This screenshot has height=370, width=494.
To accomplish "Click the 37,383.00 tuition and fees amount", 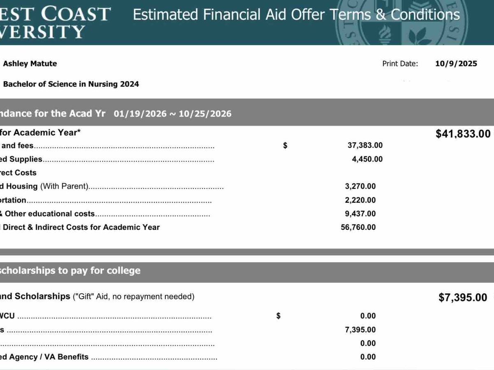I will (x=365, y=145).
